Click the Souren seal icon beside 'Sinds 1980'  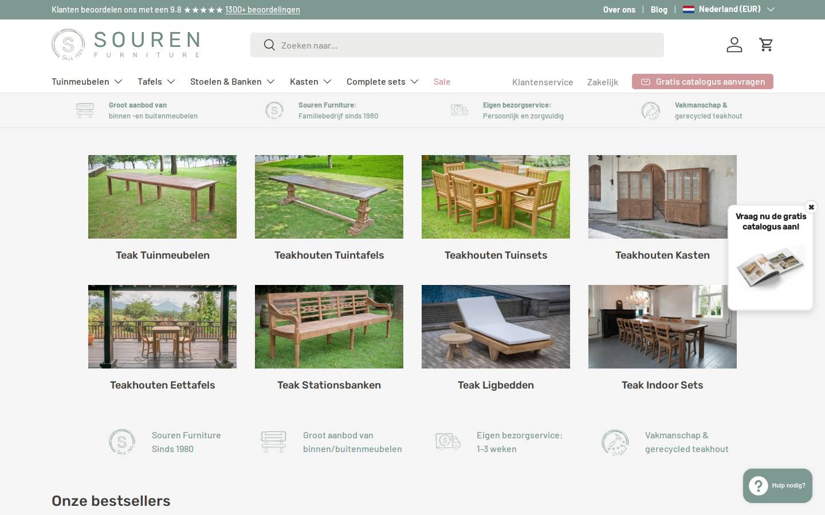[122, 442]
